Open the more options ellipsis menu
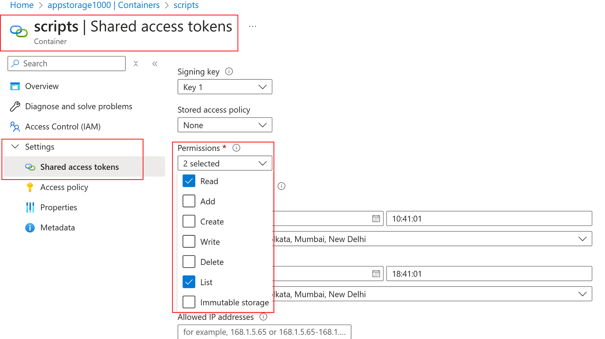 click(x=252, y=26)
